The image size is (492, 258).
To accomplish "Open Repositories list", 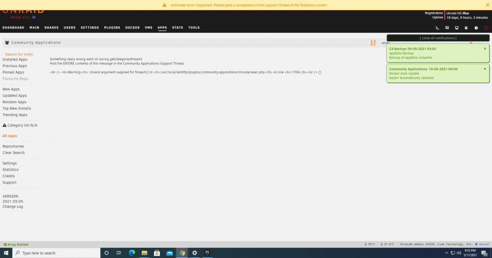I will click(13, 146).
